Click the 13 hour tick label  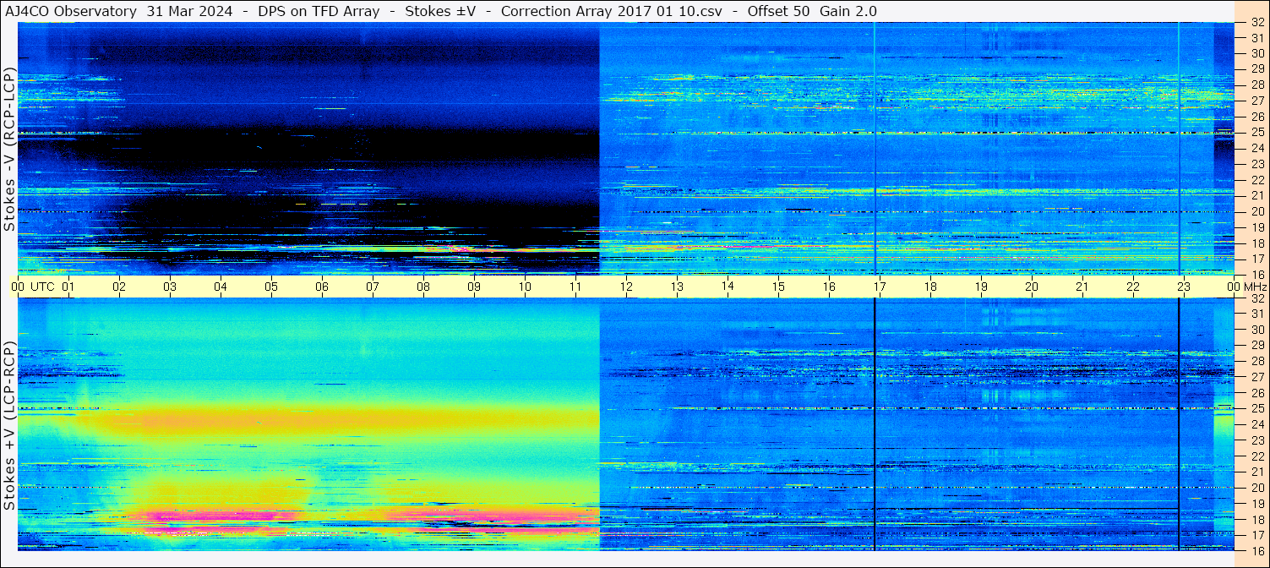[x=677, y=287]
